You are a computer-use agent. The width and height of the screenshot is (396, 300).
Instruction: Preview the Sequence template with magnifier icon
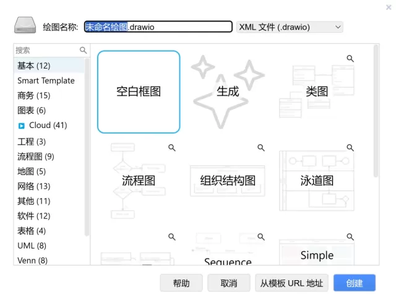tap(261, 237)
